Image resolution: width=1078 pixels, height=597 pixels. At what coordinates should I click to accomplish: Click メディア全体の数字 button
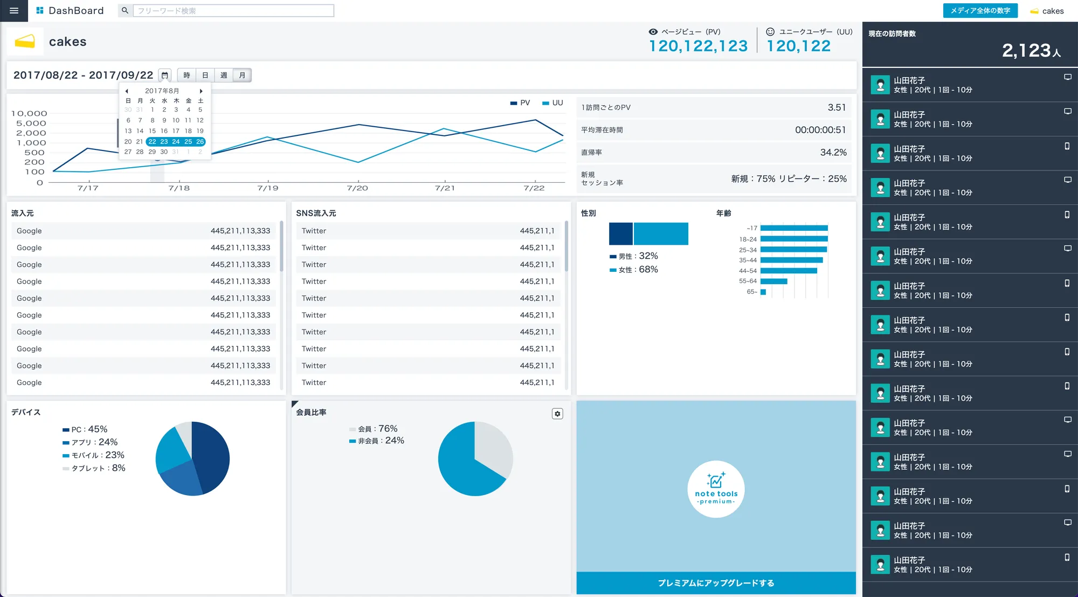pos(980,11)
